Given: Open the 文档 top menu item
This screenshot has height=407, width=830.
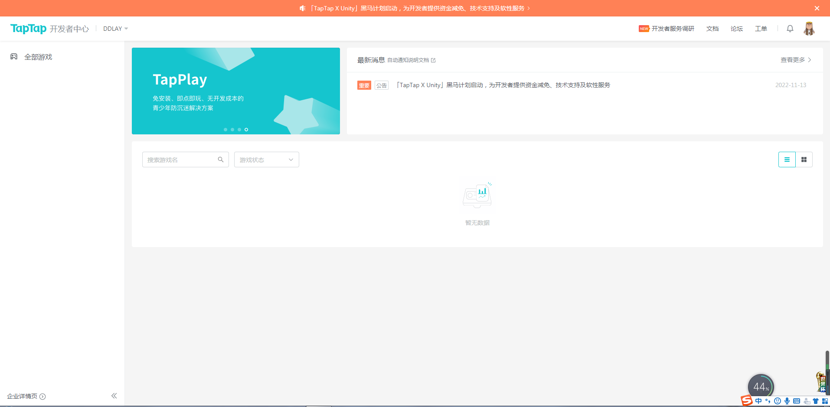Looking at the screenshot, I should pos(712,29).
